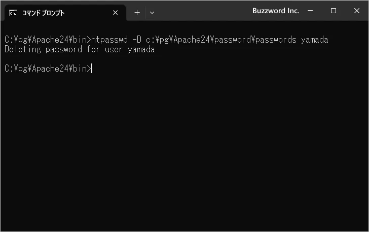The image size is (369, 232).
Task: Maximize the terminal window
Action: (334, 11)
